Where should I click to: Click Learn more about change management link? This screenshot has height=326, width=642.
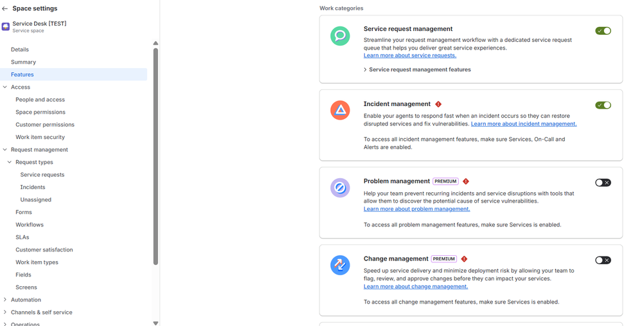coord(416,287)
